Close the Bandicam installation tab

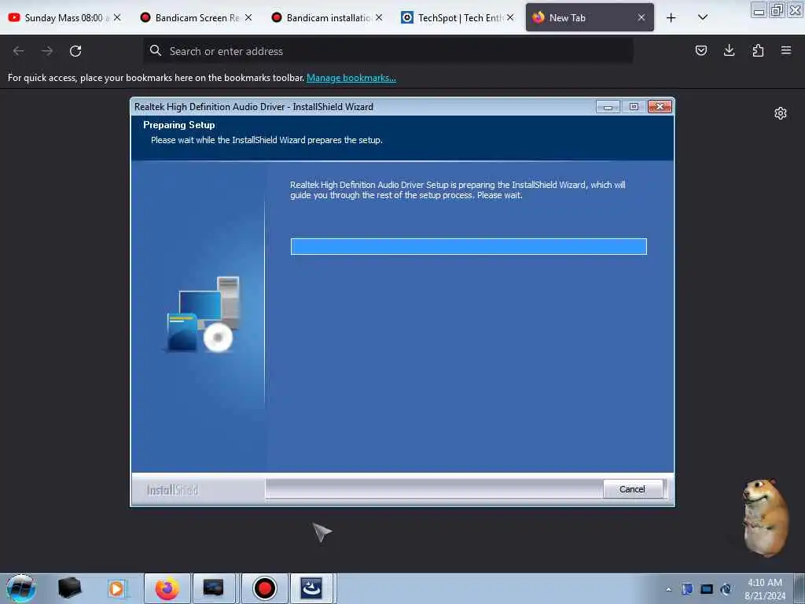pos(379,17)
